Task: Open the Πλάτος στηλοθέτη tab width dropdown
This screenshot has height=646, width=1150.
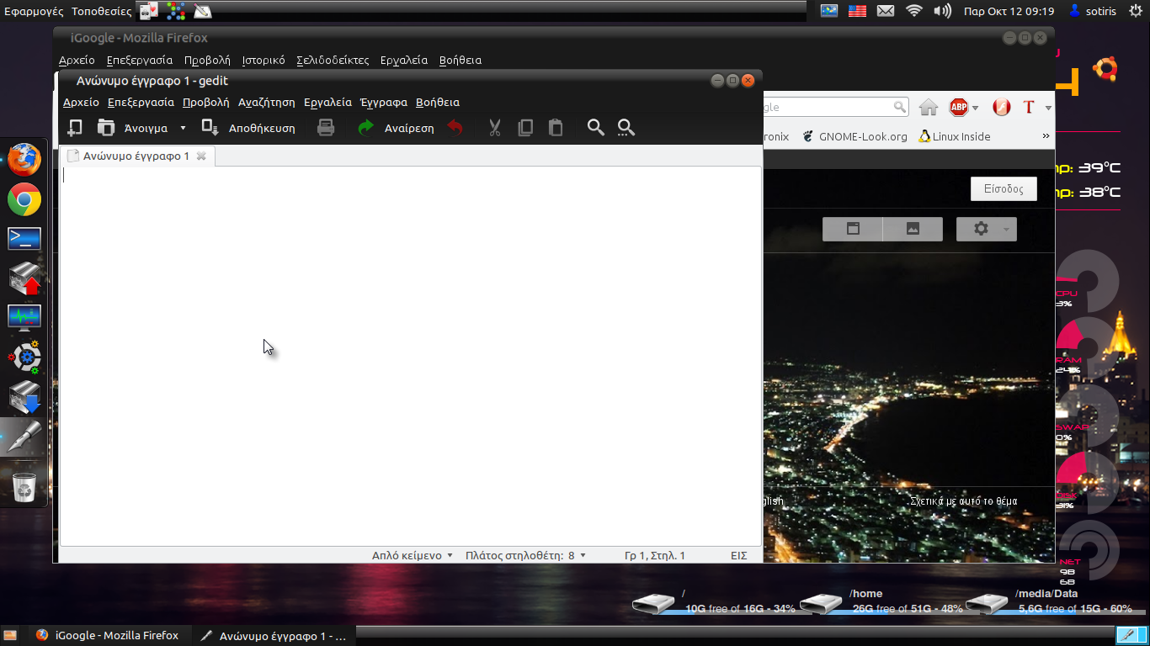Action: pyautogui.click(x=525, y=555)
